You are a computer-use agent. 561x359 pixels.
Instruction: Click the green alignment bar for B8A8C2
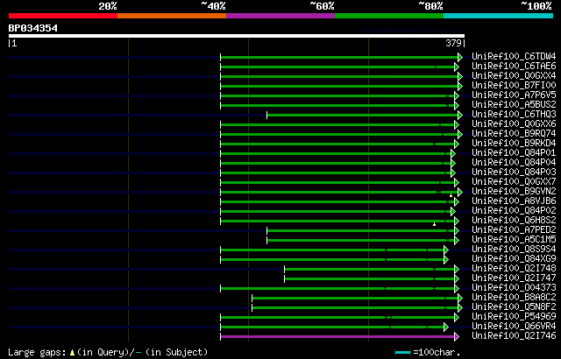point(355,299)
